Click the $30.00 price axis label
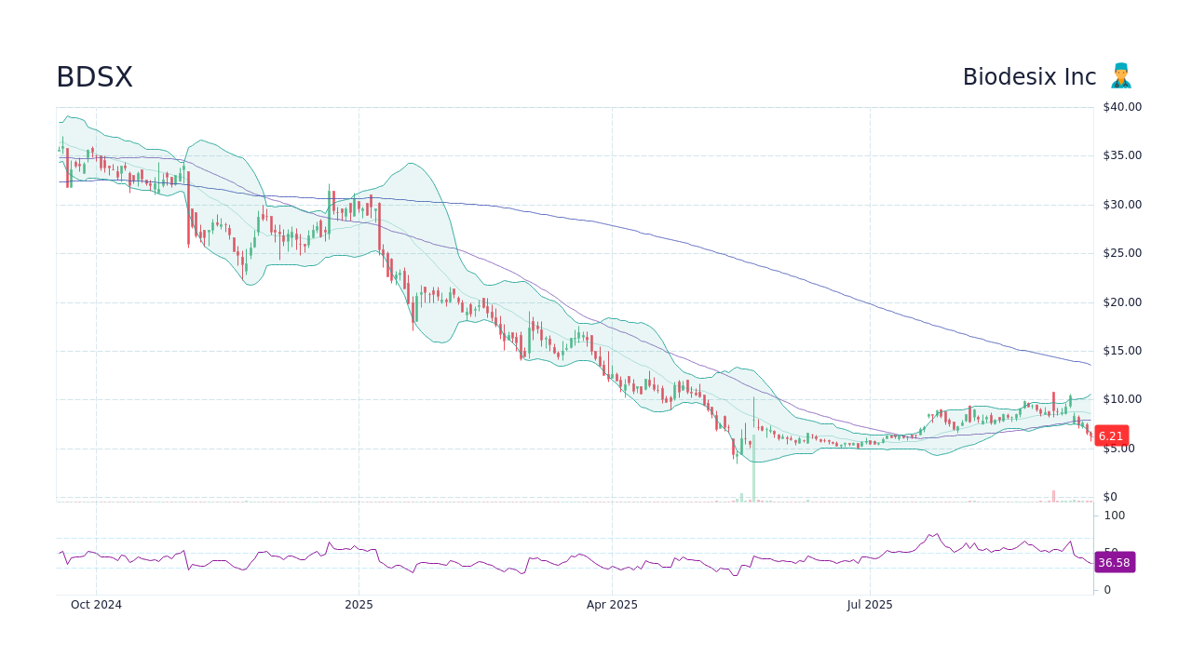The image size is (1192, 670). click(x=1122, y=205)
